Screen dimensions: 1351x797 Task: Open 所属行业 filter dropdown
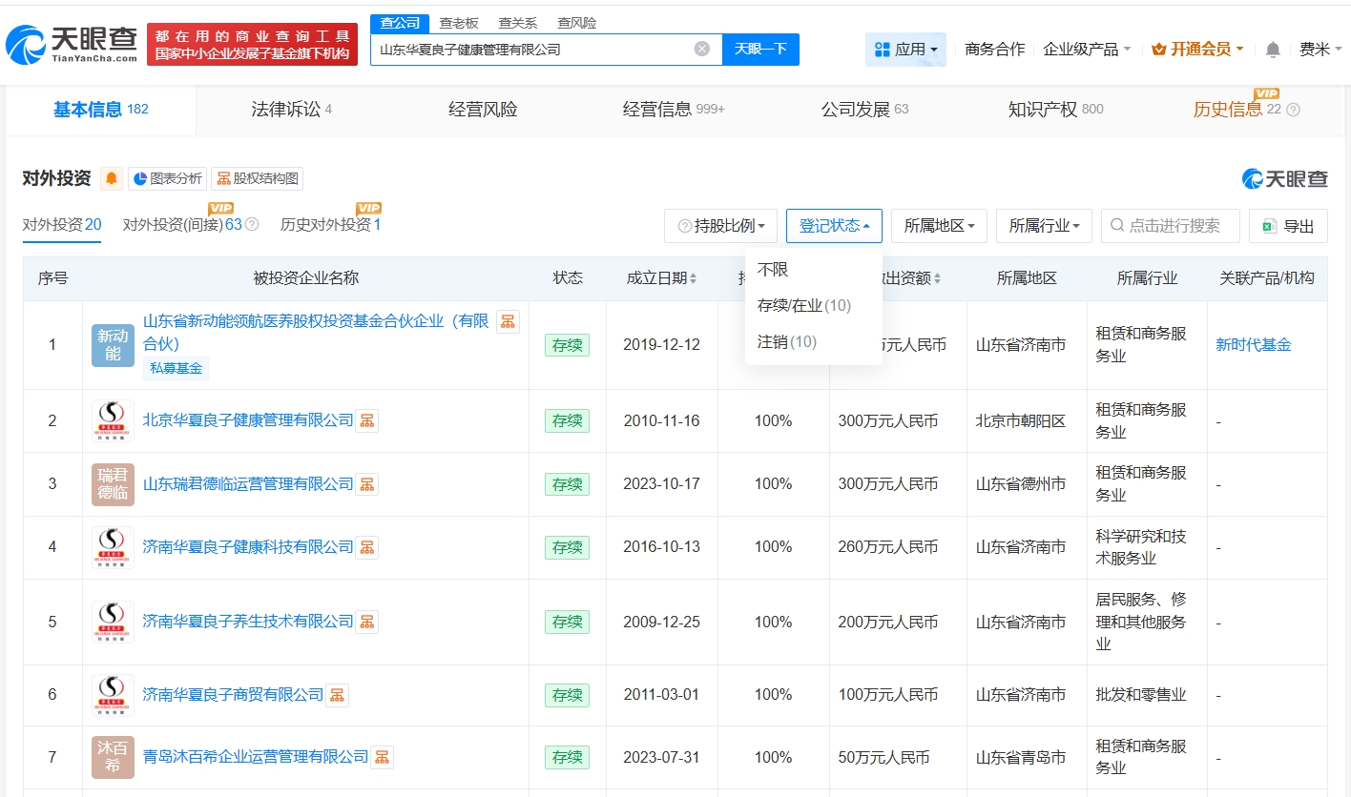coord(1044,226)
